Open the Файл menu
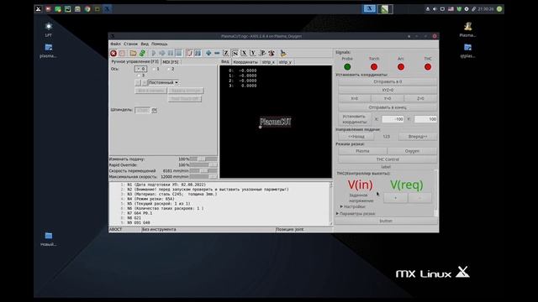Screen dimensions: 538x302 [x=115, y=44]
